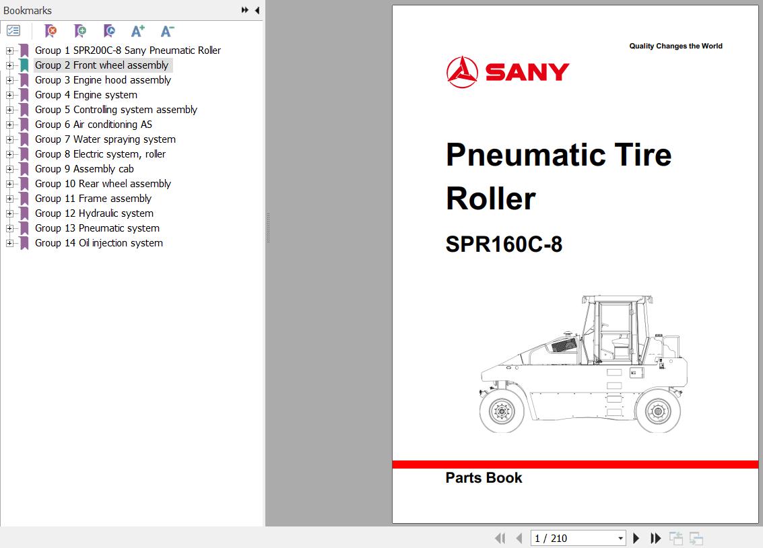Click the add new bookmark icon

click(x=80, y=31)
